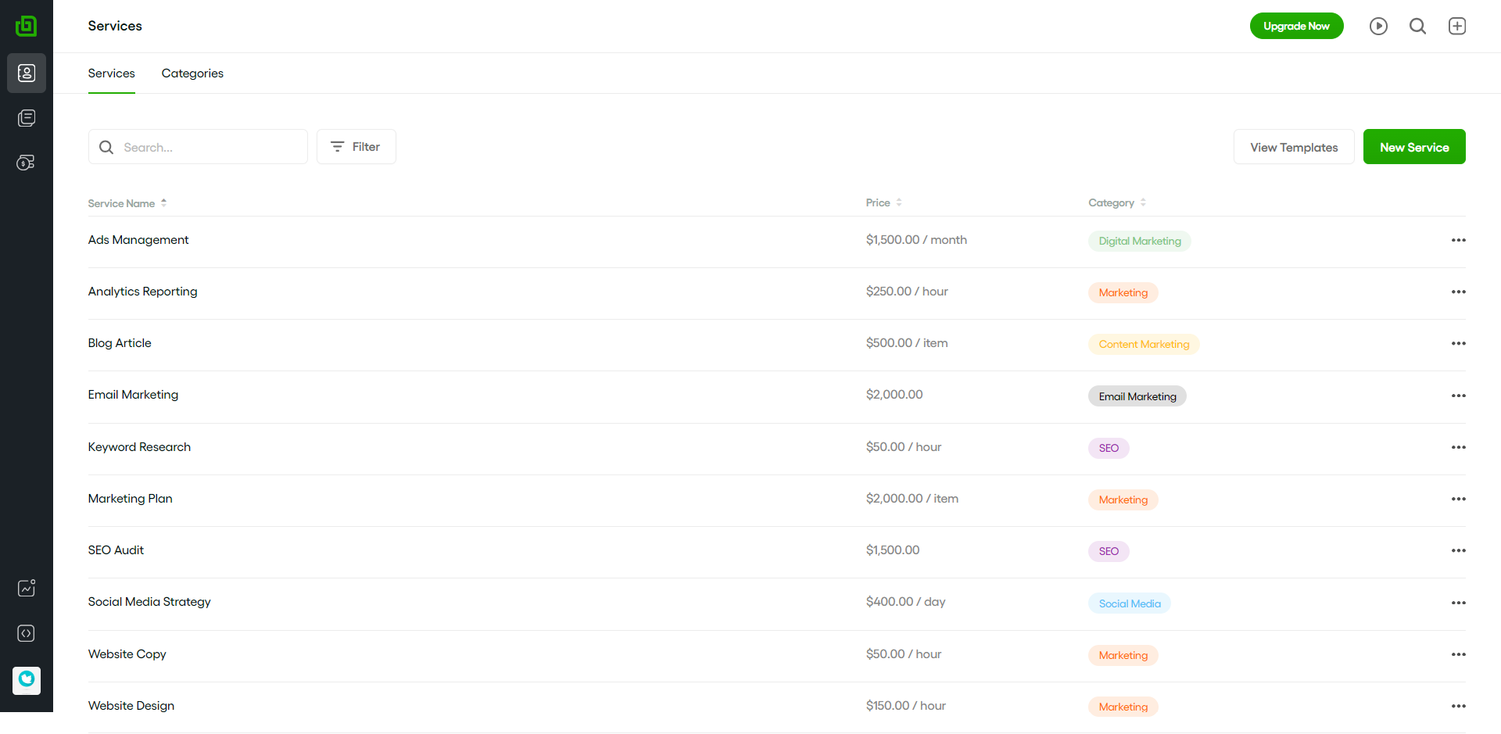Click the play tutorial icon in header

pyautogui.click(x=1378, y=26)
